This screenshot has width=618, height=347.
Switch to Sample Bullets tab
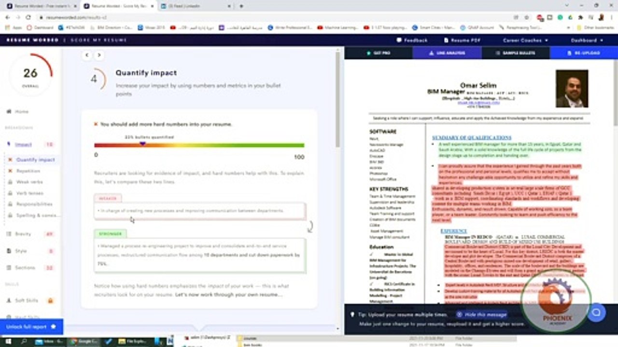516,53
